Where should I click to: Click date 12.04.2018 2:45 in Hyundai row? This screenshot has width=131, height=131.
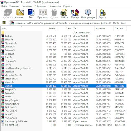click(103, 61)
